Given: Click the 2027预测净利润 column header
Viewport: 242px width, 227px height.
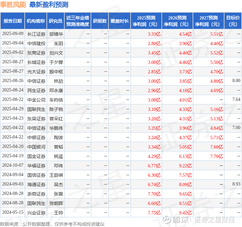Looking at the screenshot, I should (x=208, y=21).
